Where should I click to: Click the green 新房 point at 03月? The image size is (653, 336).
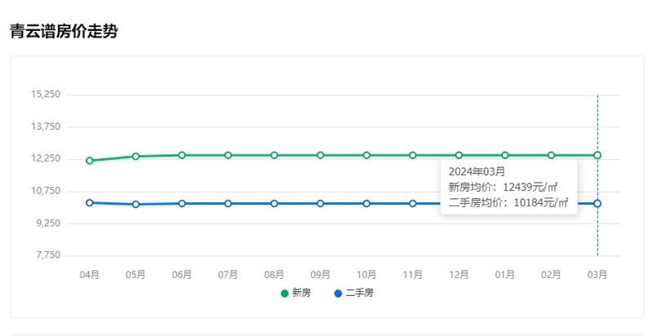pyautogui.click(x=597, y=155)
